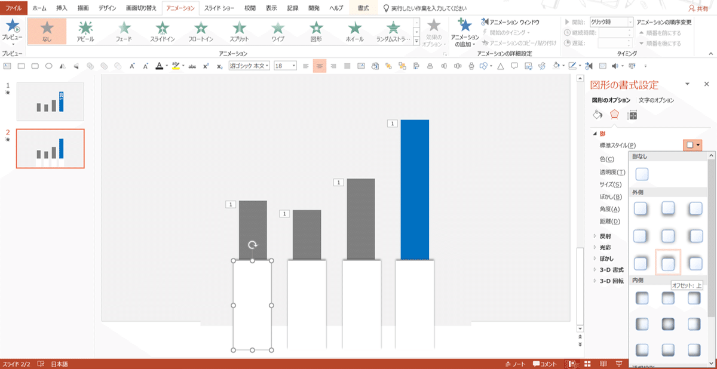Viewport: 717px width, 369px height.
Task: Choose the highlighted オフセット: 上 shadow preset
Action: click(x=668, y=263)
